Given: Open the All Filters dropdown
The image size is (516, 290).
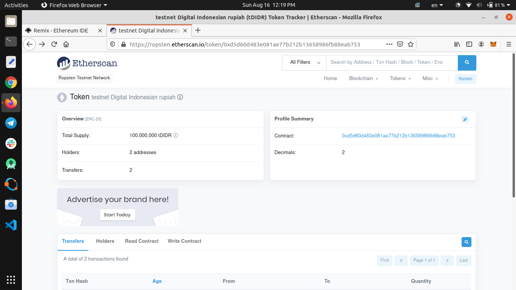Looking at the screenshot, I should point(304,63).
